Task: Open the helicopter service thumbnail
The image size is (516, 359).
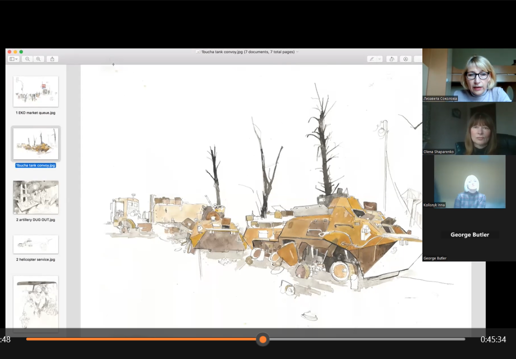Action: 36,244
